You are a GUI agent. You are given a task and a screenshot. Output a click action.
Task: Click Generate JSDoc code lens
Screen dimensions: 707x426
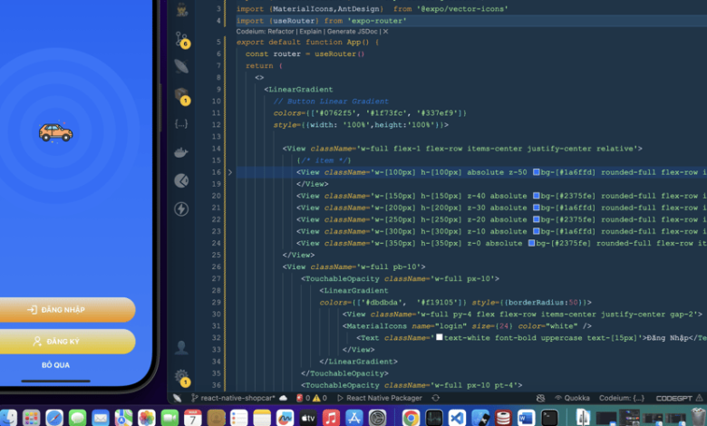pyautogui.click(x=353, y=32)
